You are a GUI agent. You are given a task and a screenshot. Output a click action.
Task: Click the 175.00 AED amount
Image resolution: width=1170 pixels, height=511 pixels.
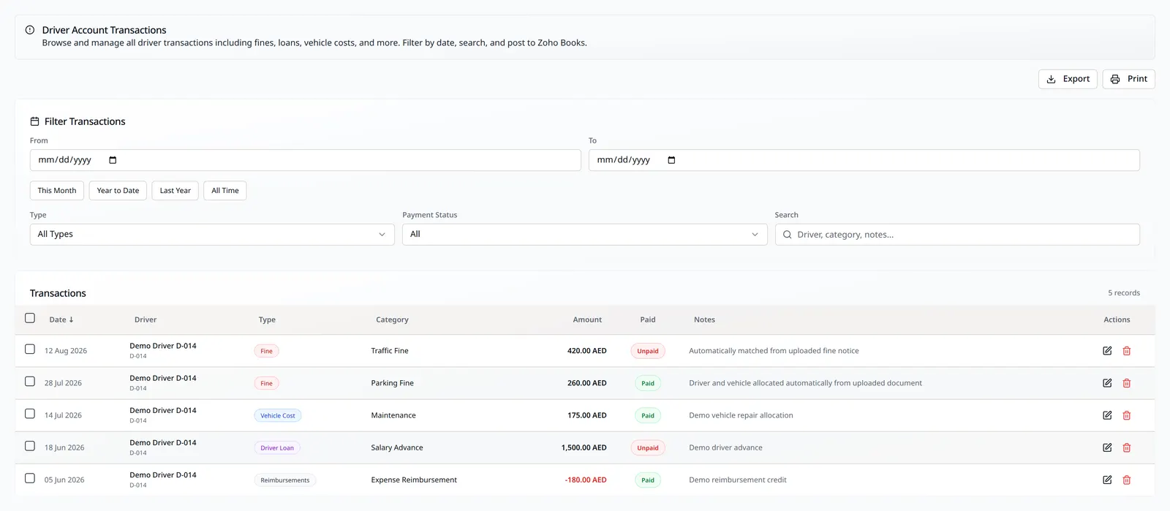(x=587, y=415)
